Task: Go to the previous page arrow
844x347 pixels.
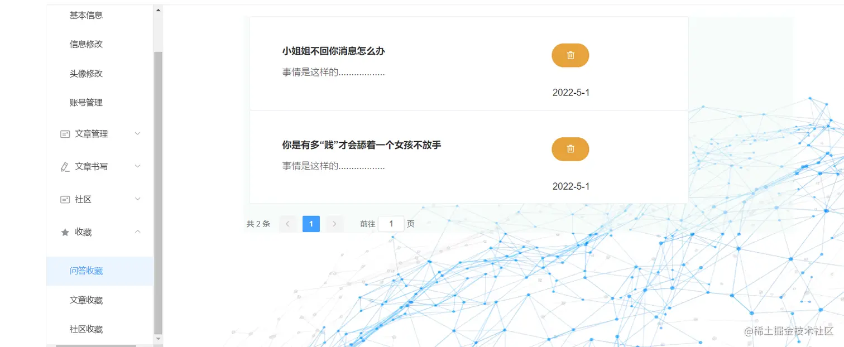Action: click(x=287, y=223)
